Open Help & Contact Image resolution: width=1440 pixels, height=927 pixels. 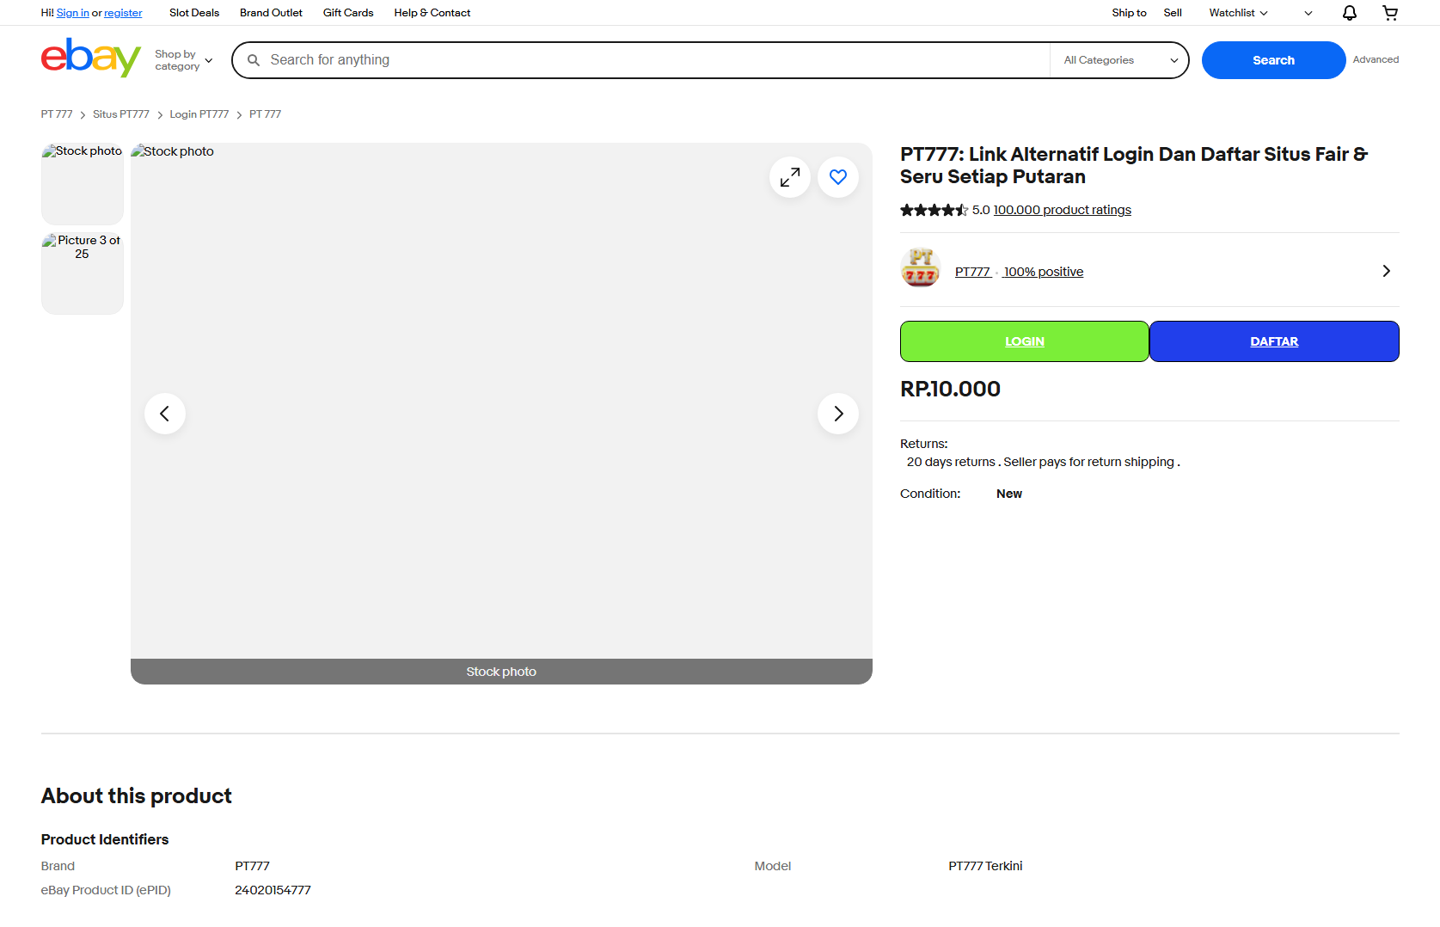coord(432,13)
